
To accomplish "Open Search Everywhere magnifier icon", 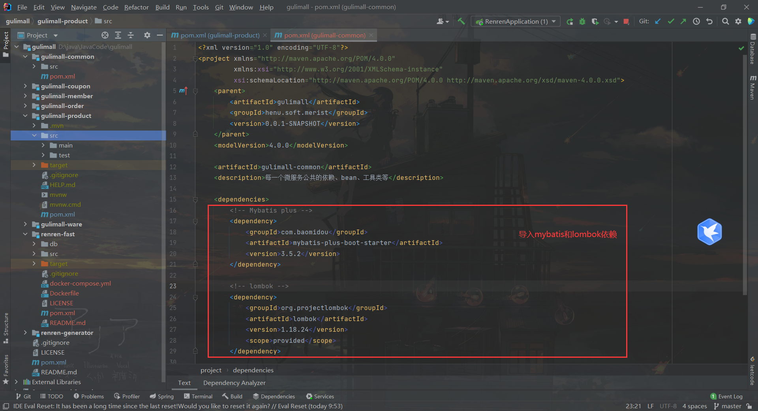I will [x=725, y=22].
